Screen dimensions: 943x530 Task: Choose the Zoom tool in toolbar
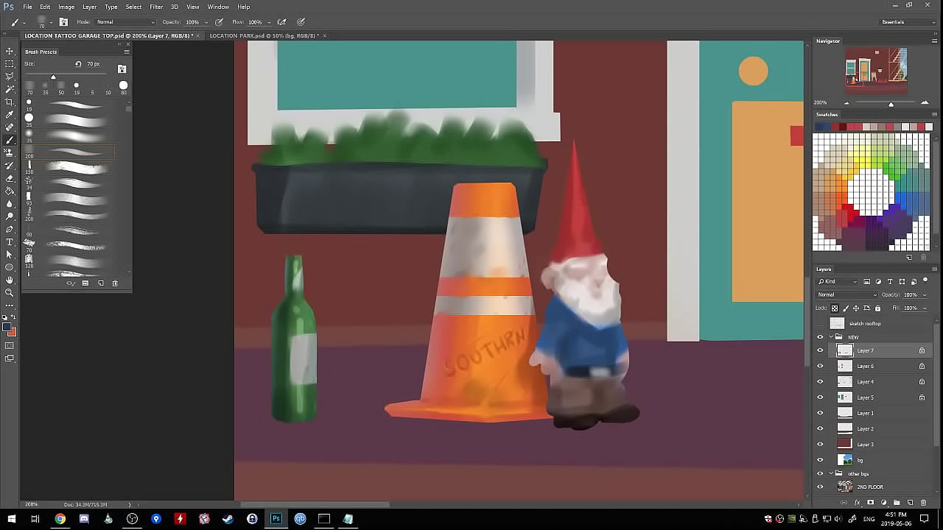[x=10, y=292]
